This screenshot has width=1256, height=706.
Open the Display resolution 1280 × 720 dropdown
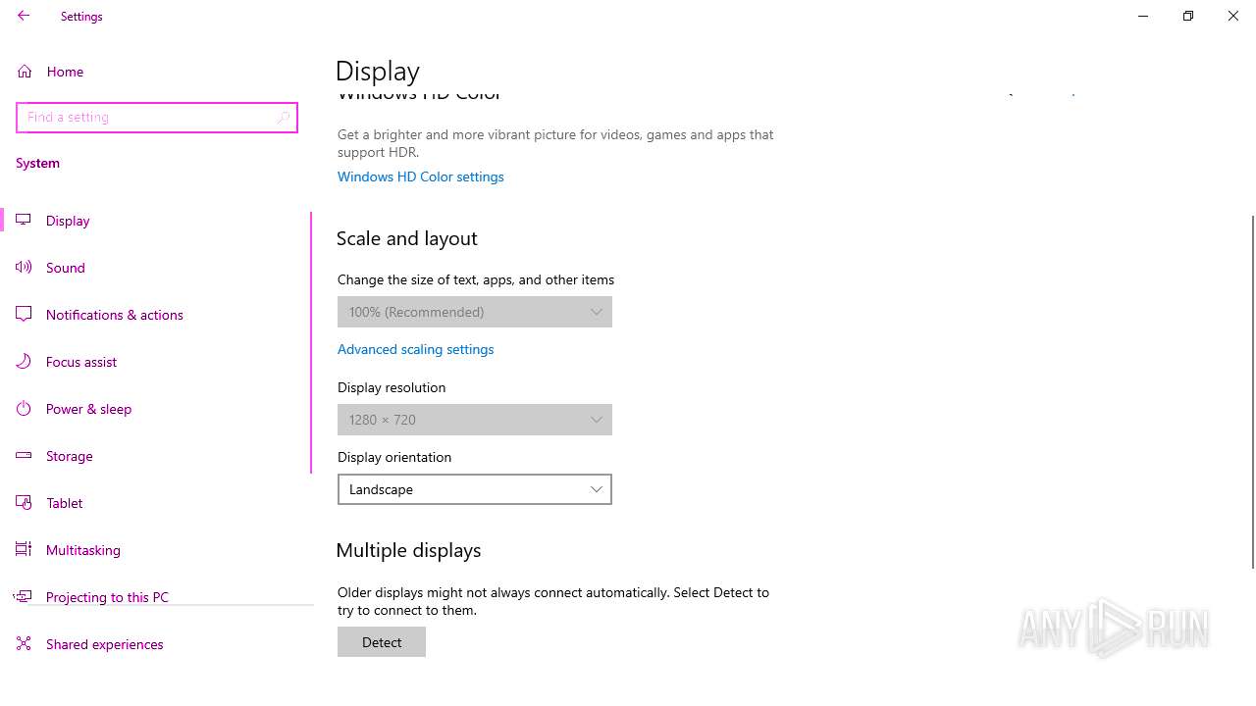click(x=475, y=420)
